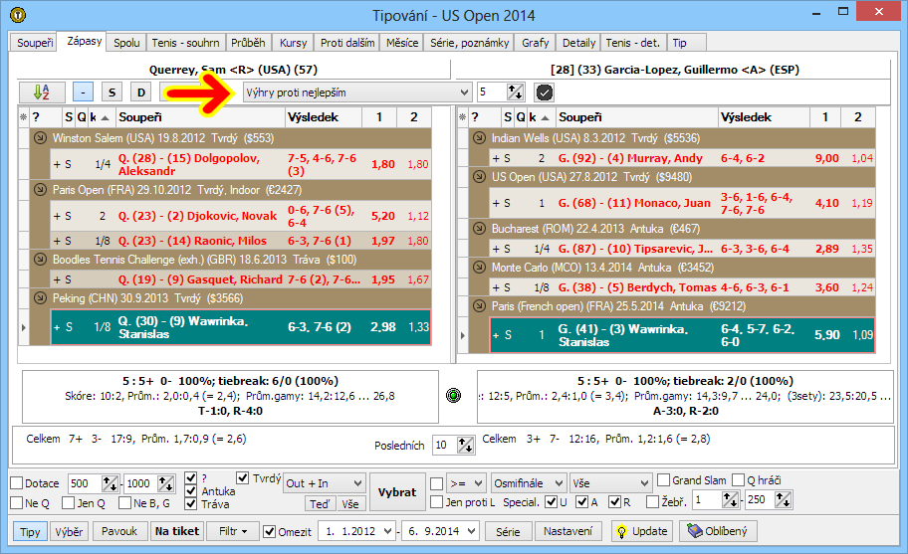Image resolution: width=908 pixels, height=554 pixels.
Task: Click the green circular sync icon between panels
Action: (453, 396)
